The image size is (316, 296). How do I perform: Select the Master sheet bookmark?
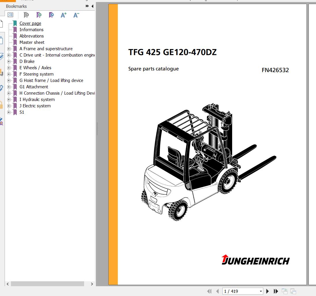tap(32, 42)
